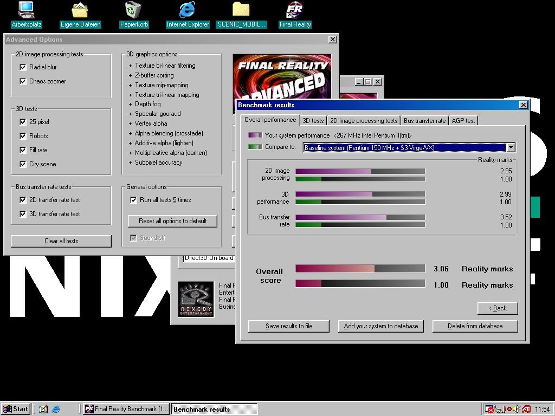Click Reset all options to default

(x=173, y=221)
